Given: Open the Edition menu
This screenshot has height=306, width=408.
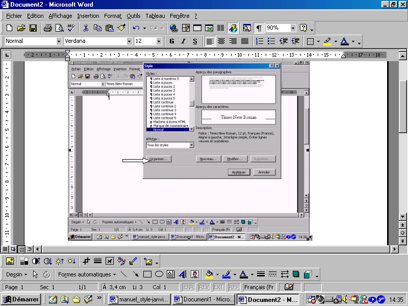Looking at the screenshot, I should pyautogui.click(x=35, y=16).
